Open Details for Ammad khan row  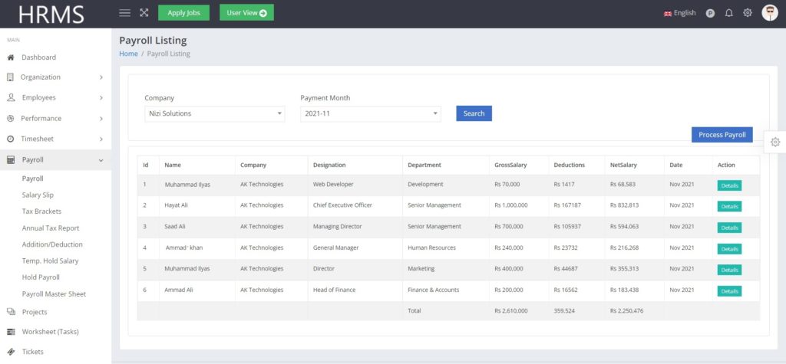click(729, 249)
